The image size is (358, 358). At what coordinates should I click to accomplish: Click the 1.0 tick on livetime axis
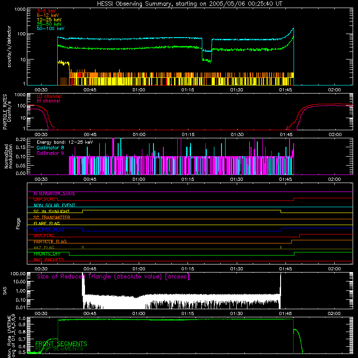click(22, 319)
